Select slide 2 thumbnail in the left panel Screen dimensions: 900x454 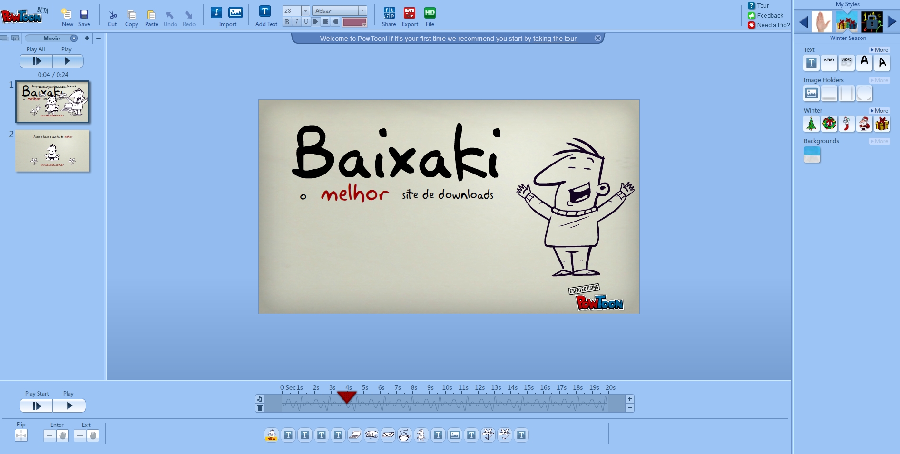pyautogui.click(x=52, y=151)
